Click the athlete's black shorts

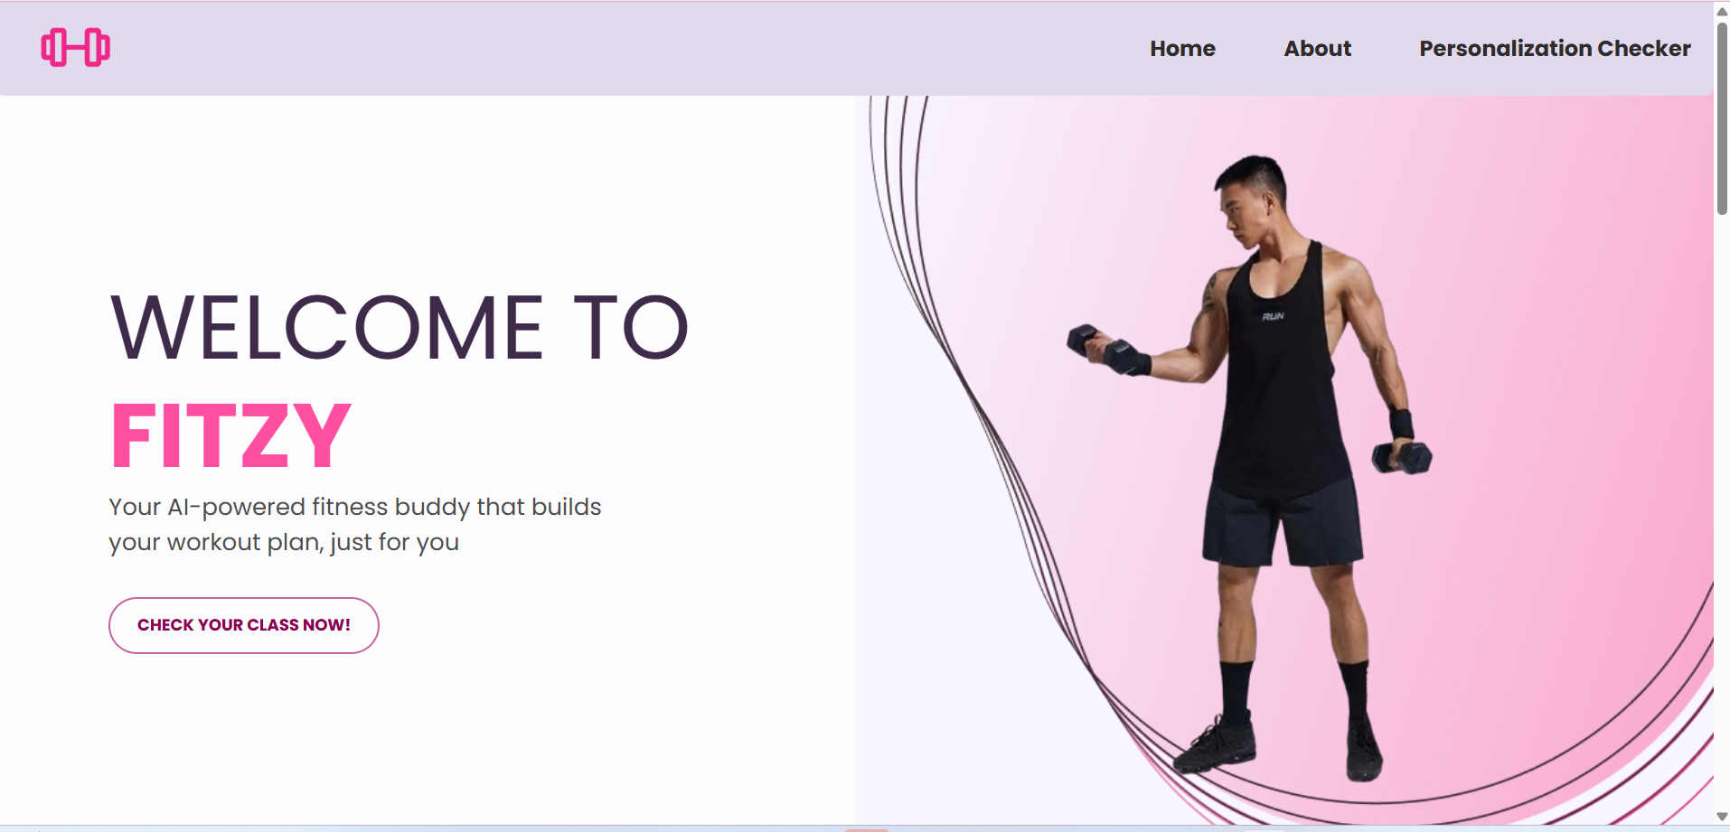tap(1282, 522)
